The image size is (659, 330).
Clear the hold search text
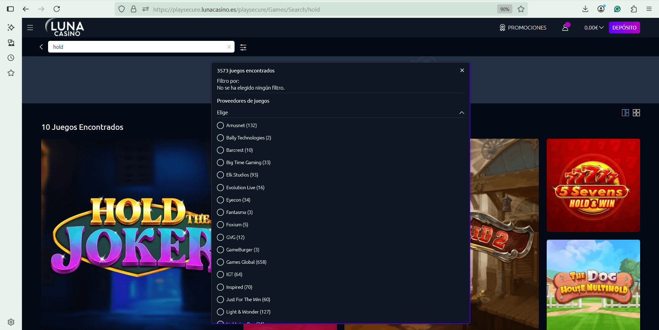pos(229,47)
